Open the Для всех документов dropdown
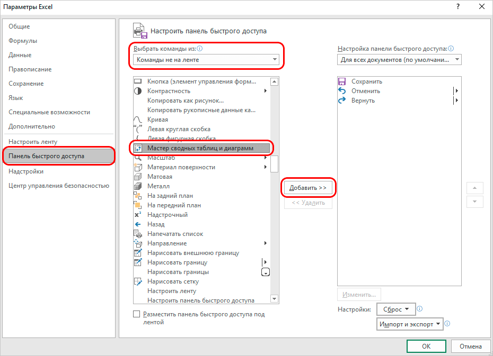 click(399, 60)
